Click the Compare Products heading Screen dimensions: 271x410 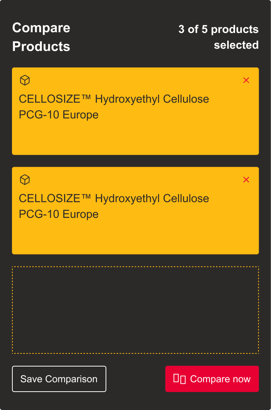41,37
